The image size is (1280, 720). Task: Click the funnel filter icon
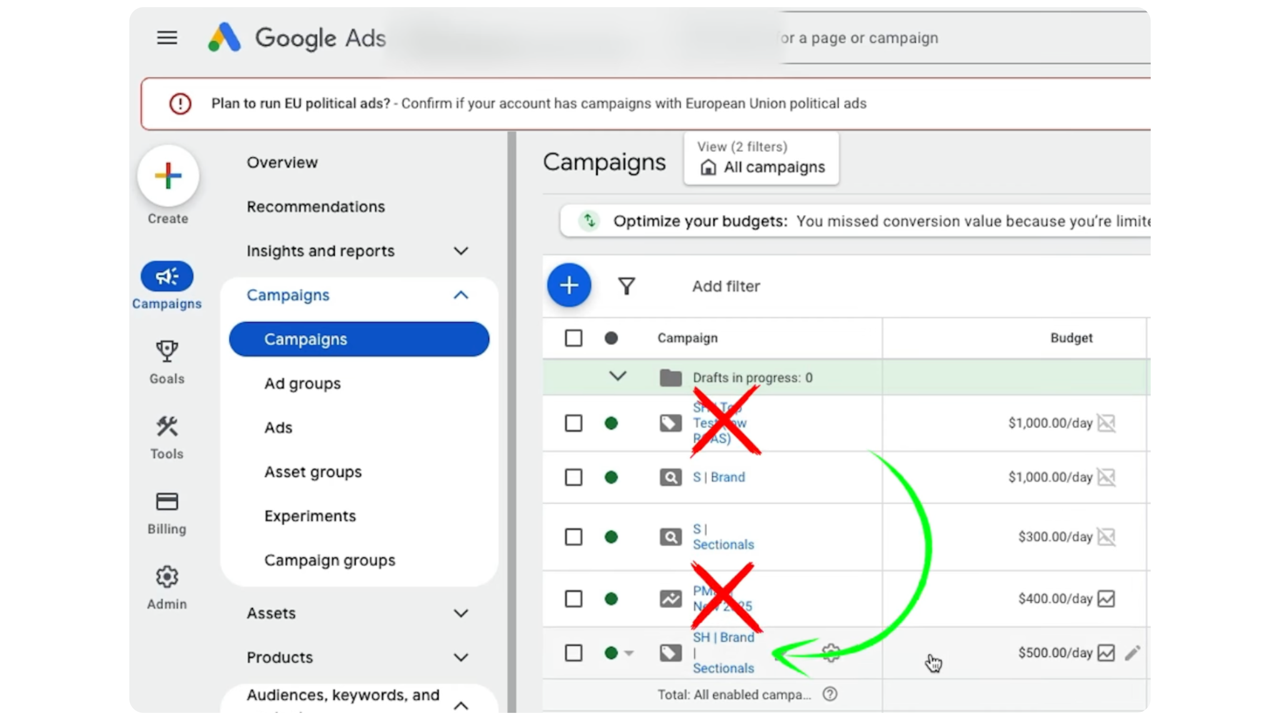pyautogui.click(x=626, y=286)
